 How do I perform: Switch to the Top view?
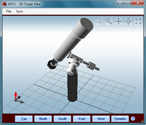point(24,119)
